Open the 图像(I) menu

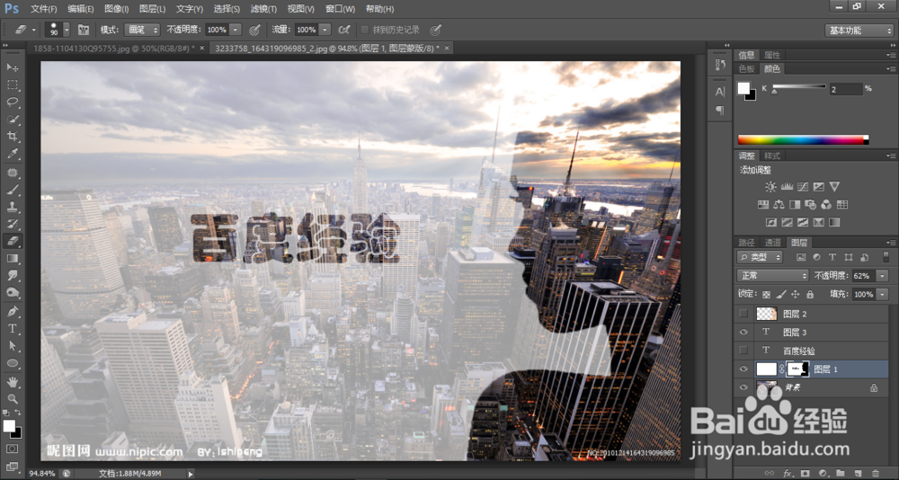coord(116,9)
